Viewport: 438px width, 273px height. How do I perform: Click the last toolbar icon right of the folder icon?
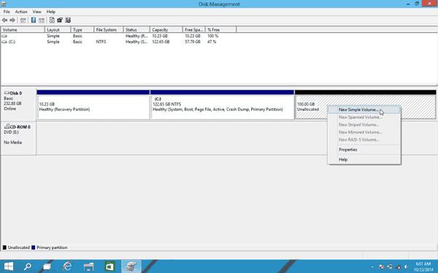tap(68, 20)
